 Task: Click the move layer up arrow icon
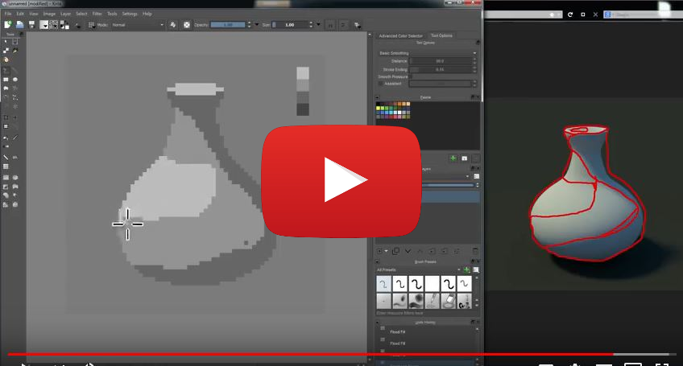pyautogui.click(x=420, y=251)
